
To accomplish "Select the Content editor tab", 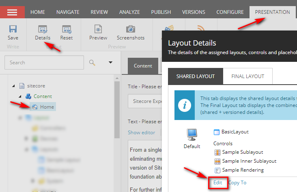I will [x=143, y=66].
